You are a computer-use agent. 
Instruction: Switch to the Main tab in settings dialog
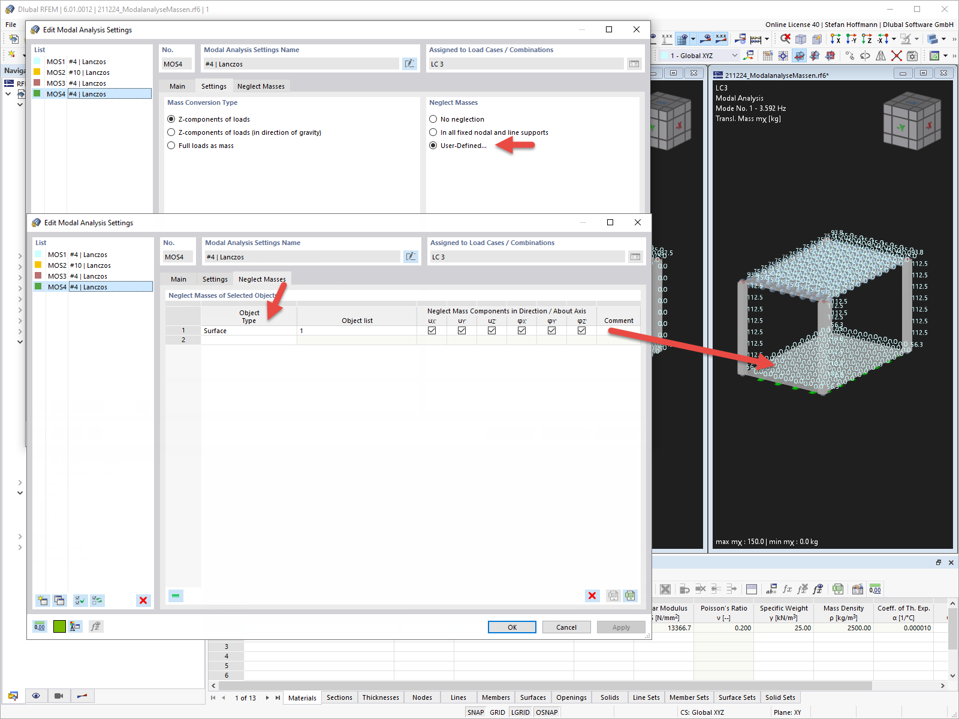coord(178,279)
